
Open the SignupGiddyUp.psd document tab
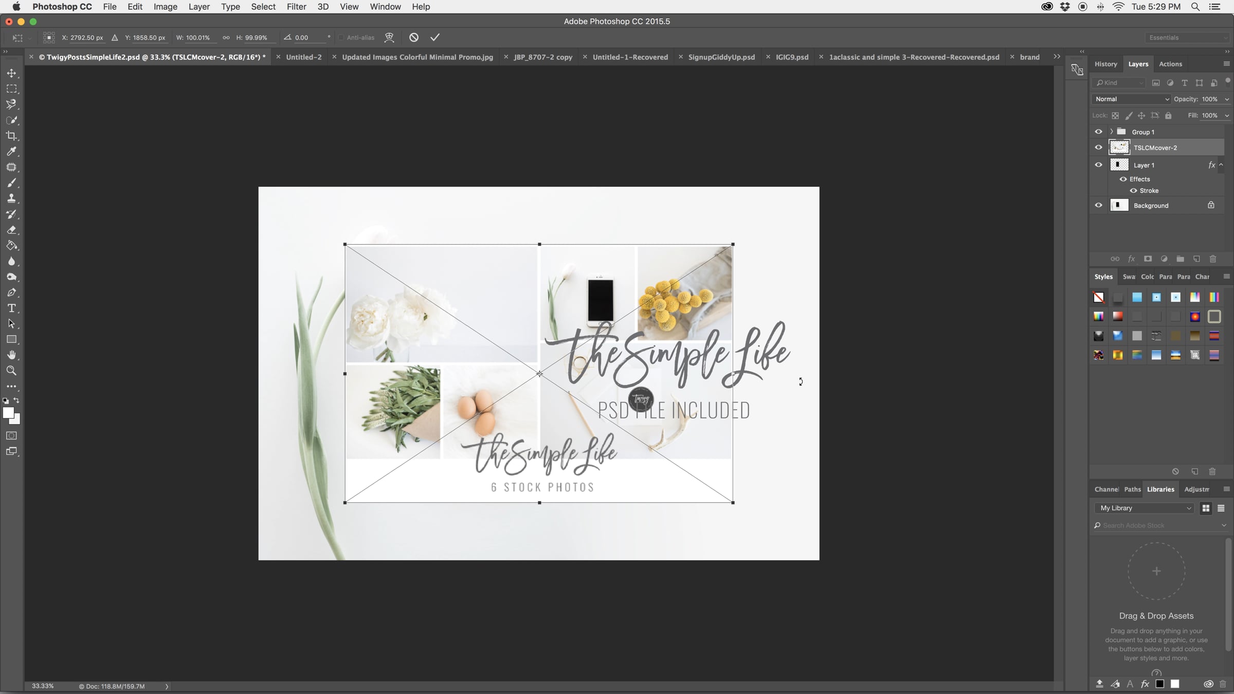tap(721, 57)
